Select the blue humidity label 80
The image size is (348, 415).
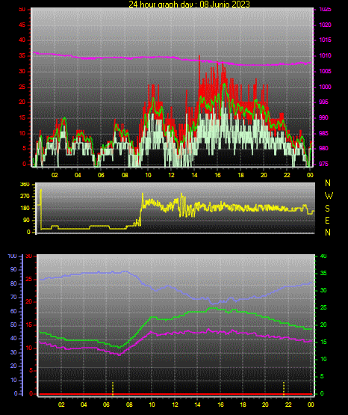point(13,283)
